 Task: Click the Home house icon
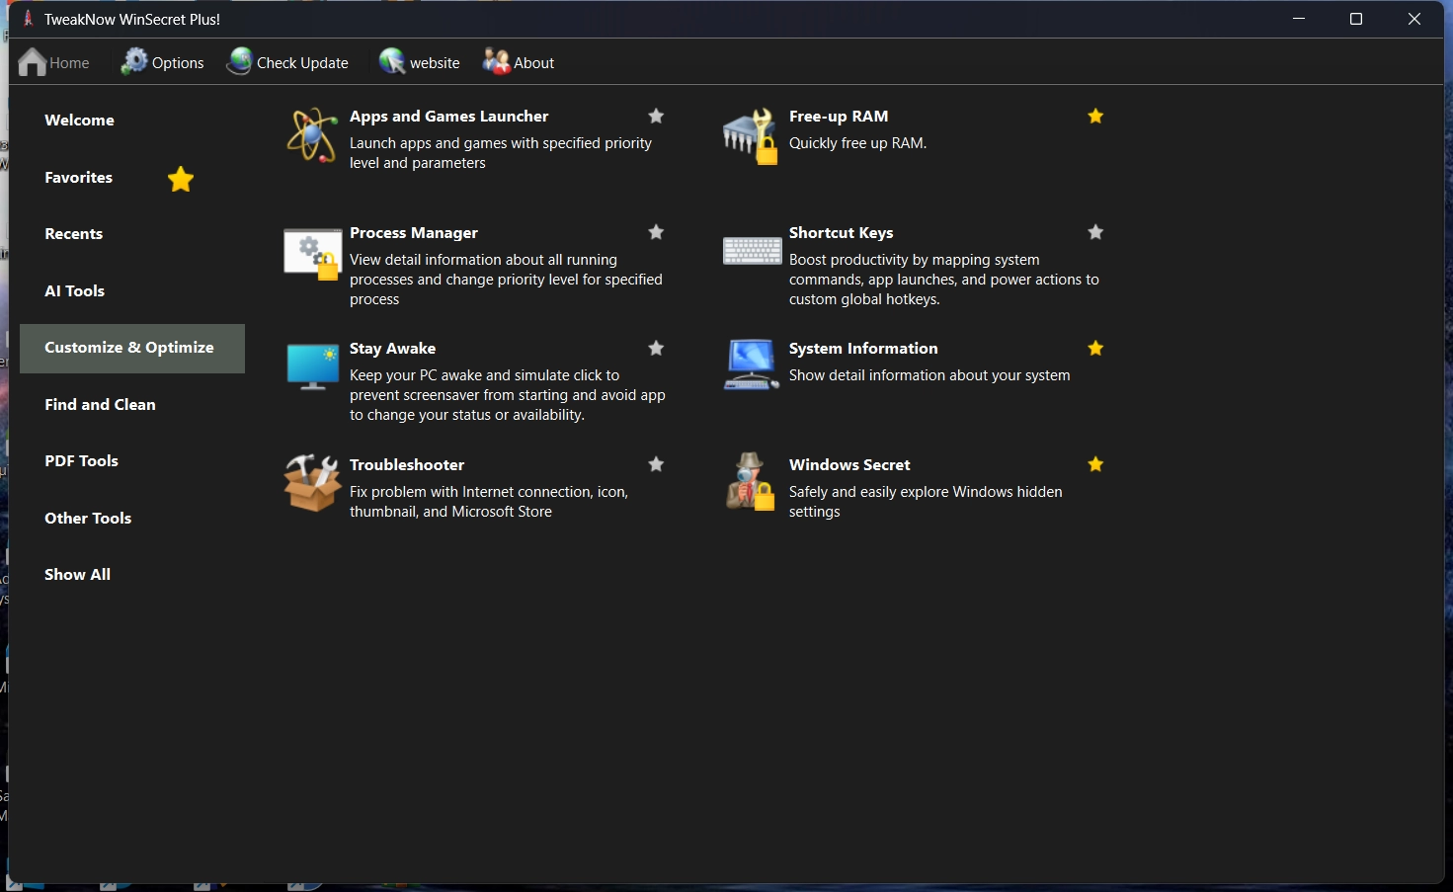(32, 62)
